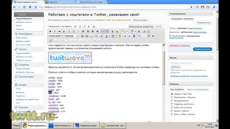Expand the Медиафайлы sidebar menu arrow
The image size is (230, 129).
pos(42,34)
